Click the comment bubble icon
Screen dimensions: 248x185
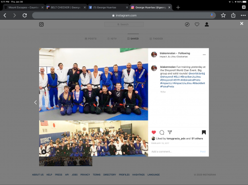(x=162, y=132)
